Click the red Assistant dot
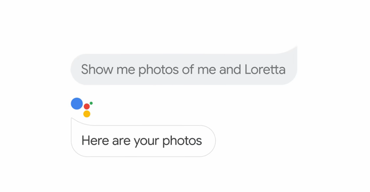 coord(87,106)
